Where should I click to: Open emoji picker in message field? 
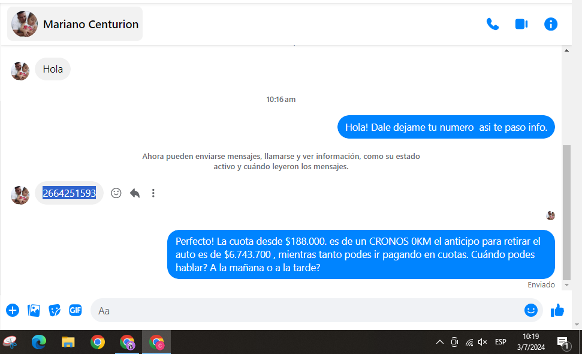coord(530,310)
